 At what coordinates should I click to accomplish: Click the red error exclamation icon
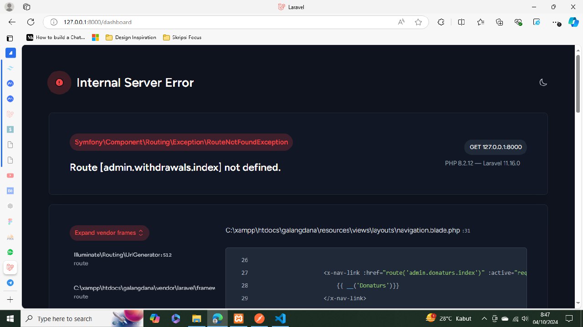click(x=59, y=83)
